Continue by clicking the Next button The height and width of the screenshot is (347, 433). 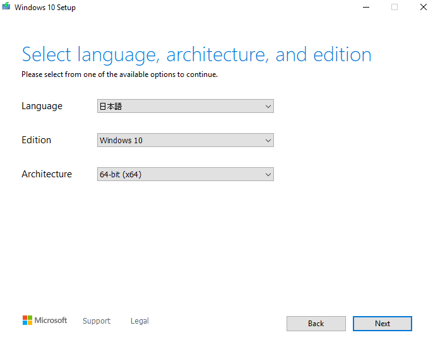click(383, 324)
